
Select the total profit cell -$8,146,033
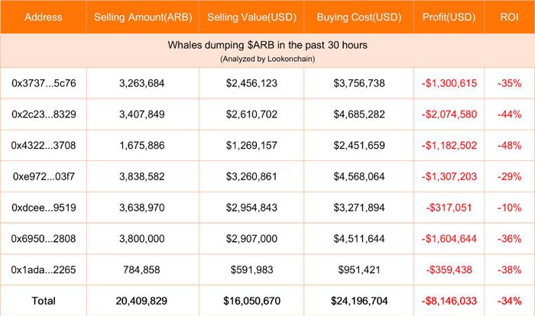click(449, 301)
